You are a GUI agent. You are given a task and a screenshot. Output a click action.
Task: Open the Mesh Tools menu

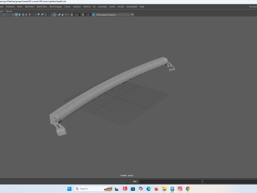tap(42, 6)
